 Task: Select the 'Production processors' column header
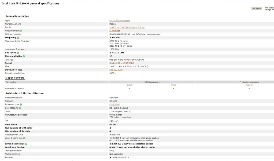tap(249, 82)
